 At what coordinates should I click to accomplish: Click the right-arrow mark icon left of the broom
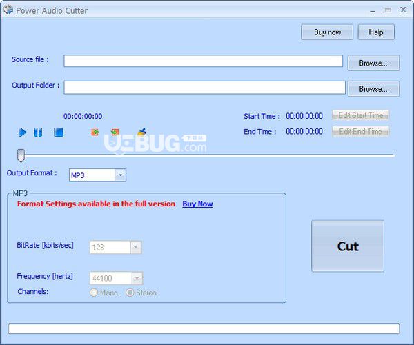coord(95,132)
